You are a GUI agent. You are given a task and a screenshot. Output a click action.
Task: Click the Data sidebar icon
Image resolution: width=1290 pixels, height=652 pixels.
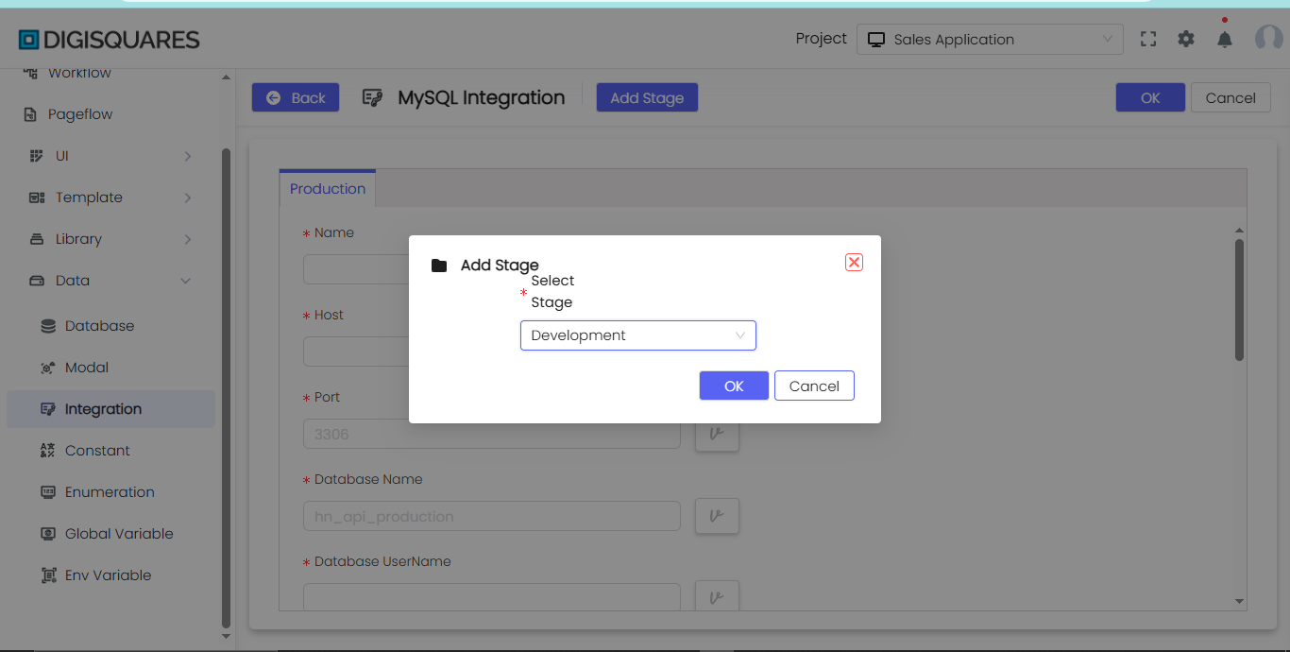[37, 281]
